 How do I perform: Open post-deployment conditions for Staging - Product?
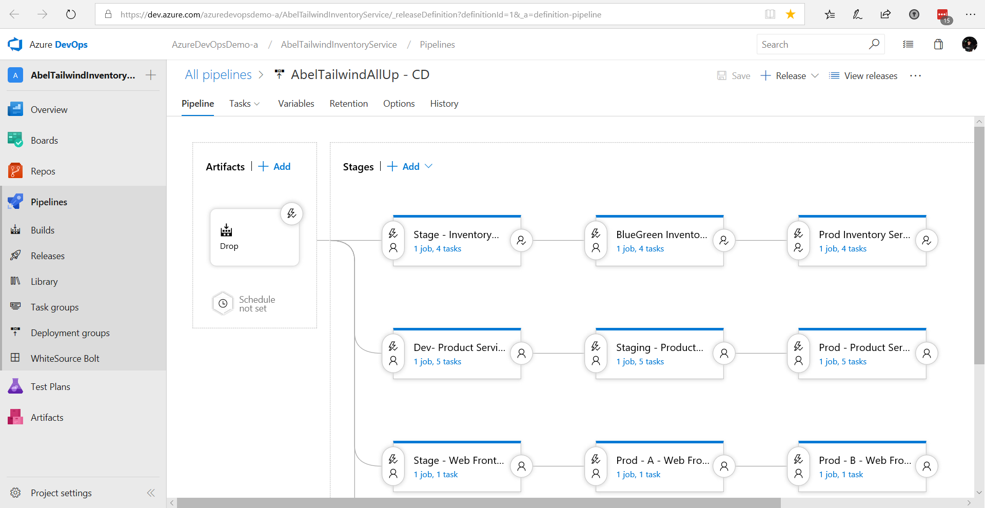724,353
